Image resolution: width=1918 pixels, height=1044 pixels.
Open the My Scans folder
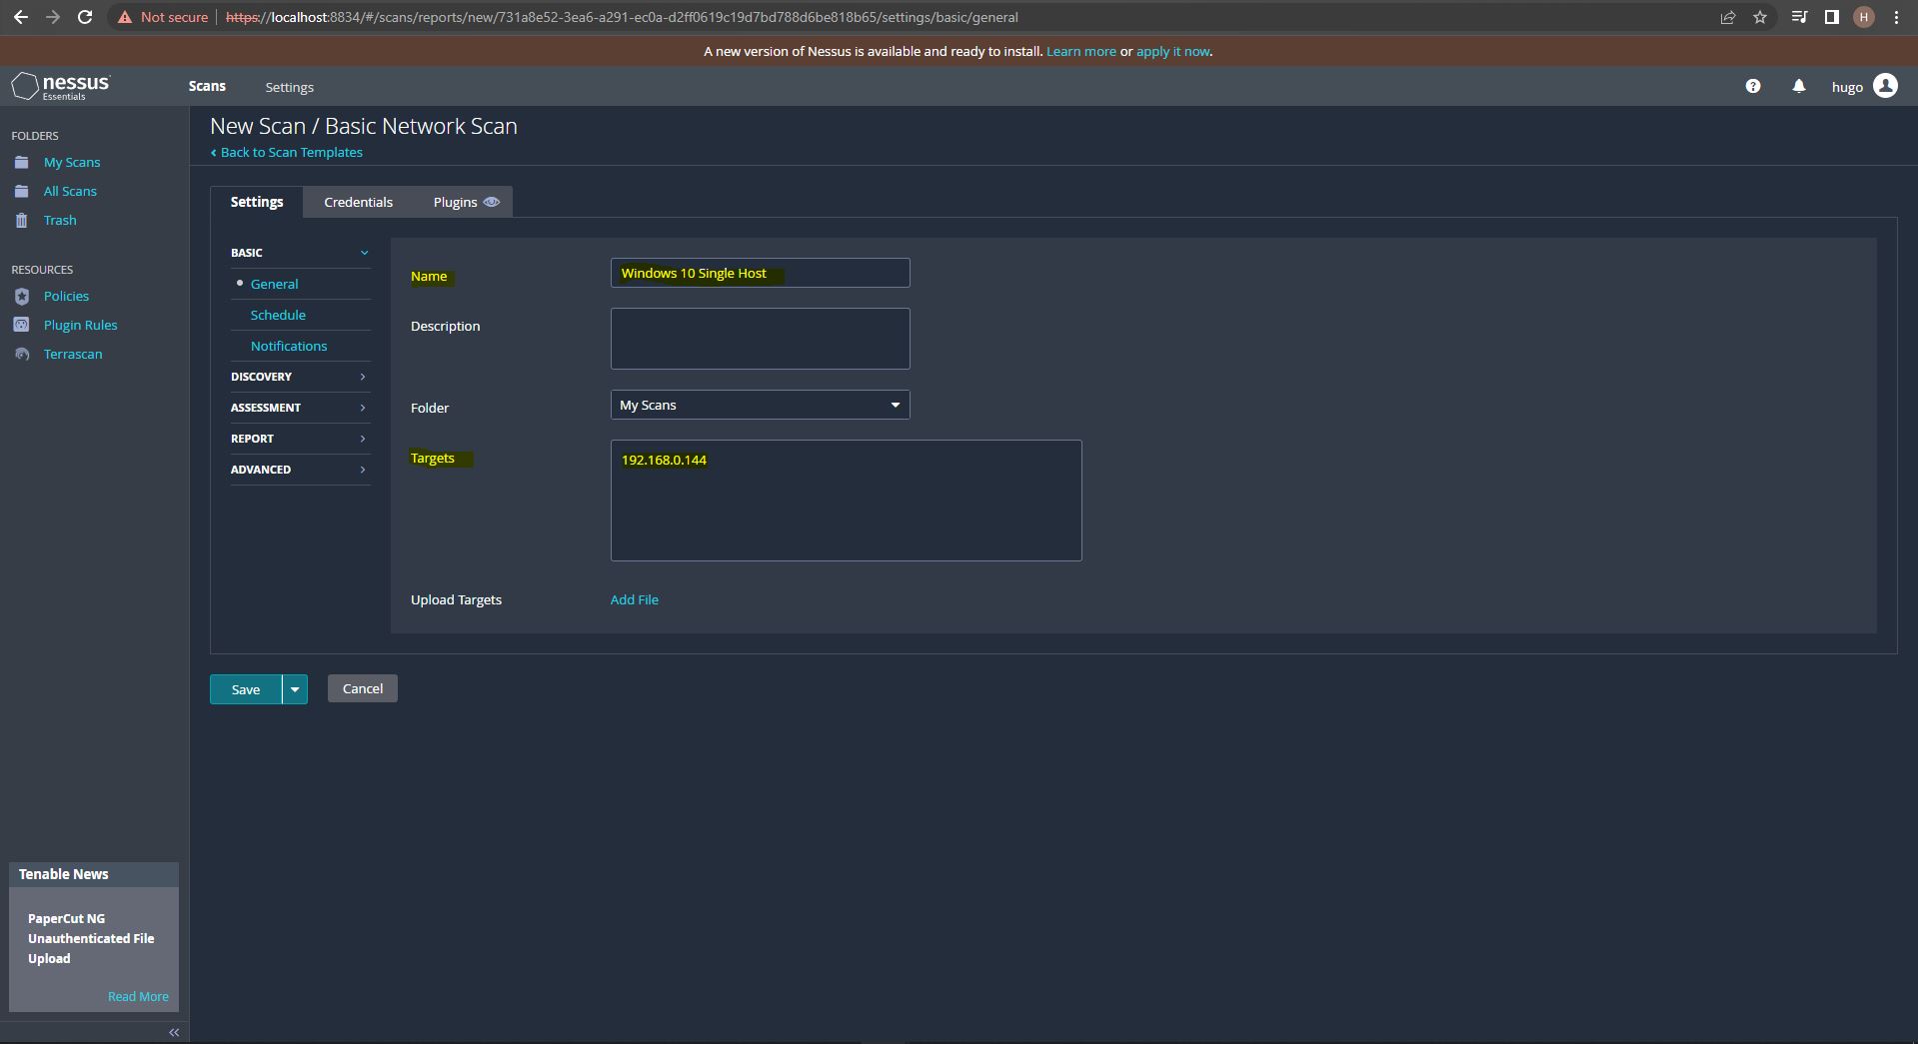pyautogui.click(x=73, y=162)
